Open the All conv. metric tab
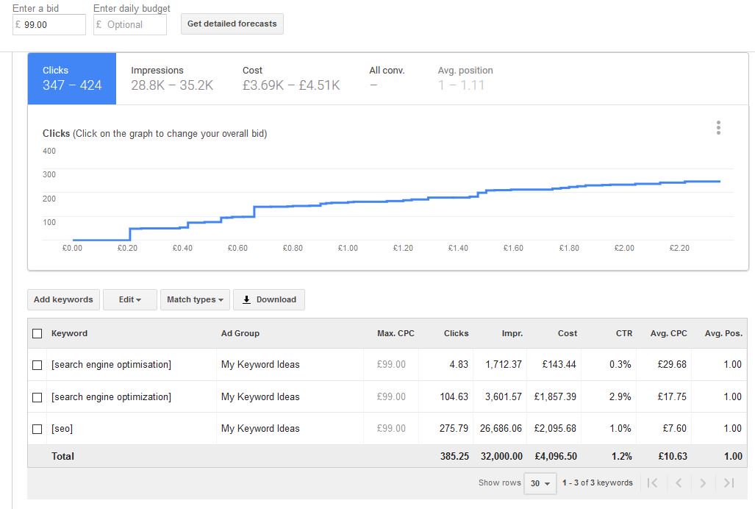Screen dimensions: 755x509 pos(387,79)
